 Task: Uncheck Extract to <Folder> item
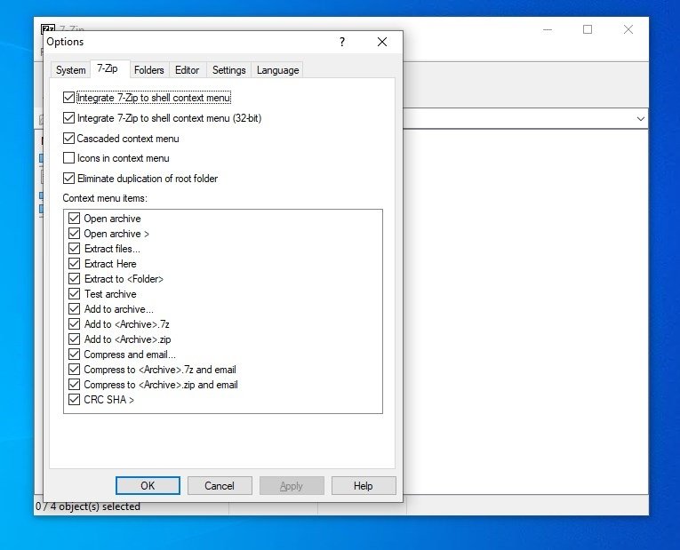pos(74,279)
